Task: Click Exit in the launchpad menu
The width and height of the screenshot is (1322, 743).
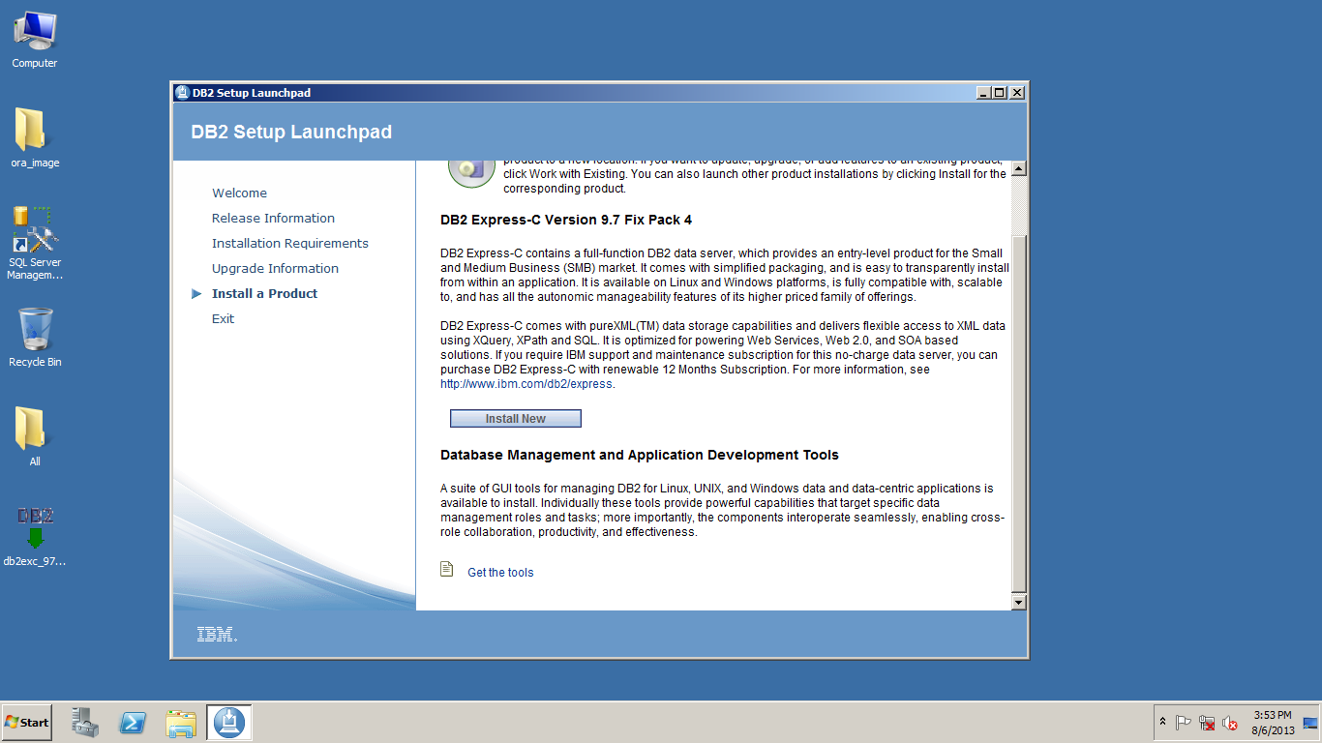Action: coord(223,318)
